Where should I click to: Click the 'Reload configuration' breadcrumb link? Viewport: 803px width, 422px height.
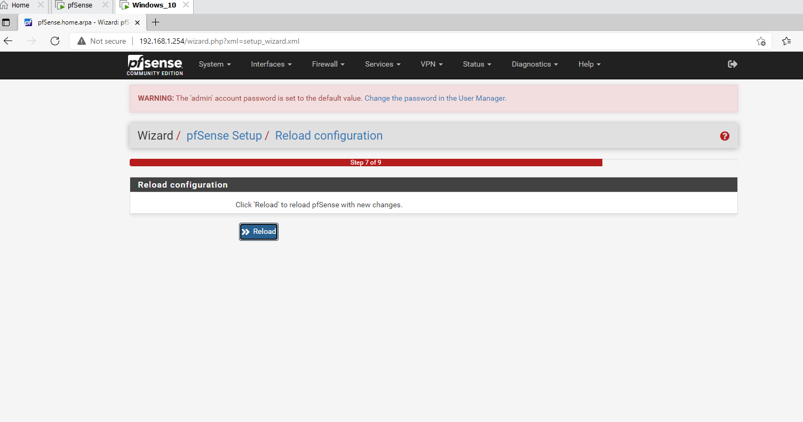click(329, 136)
